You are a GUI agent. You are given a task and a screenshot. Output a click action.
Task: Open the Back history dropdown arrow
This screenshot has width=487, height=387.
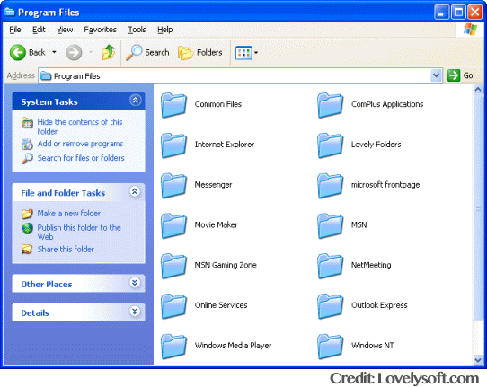pos(54,52)
